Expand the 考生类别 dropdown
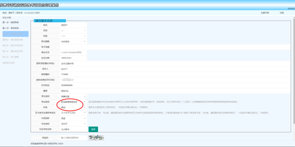Viewport: 295px width, 147px height. [x=85, y=96]
